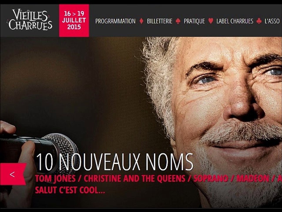Screen dimensions: 282x212
Task: Click the red heart suit icon
Action: point(211,21)
